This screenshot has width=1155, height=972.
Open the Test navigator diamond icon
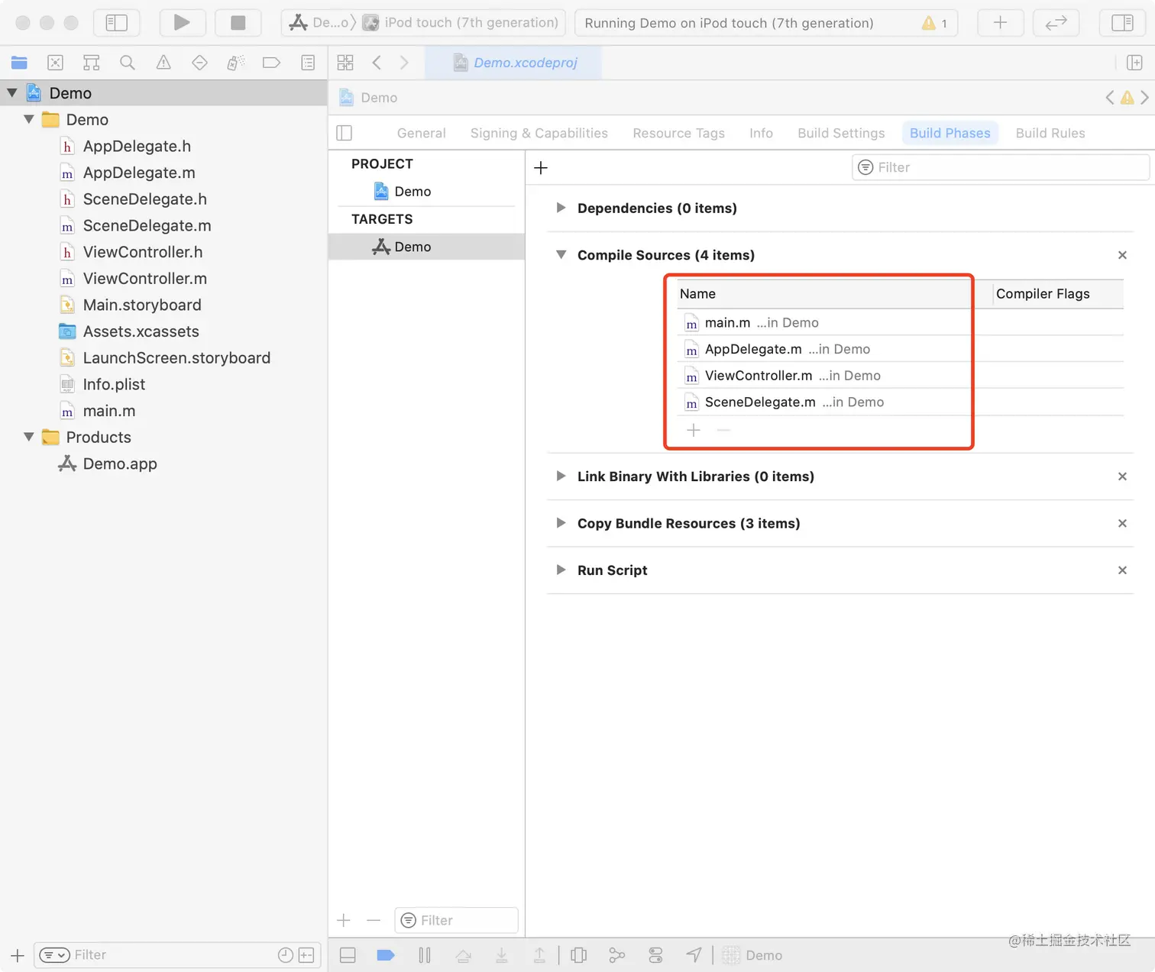199,63
